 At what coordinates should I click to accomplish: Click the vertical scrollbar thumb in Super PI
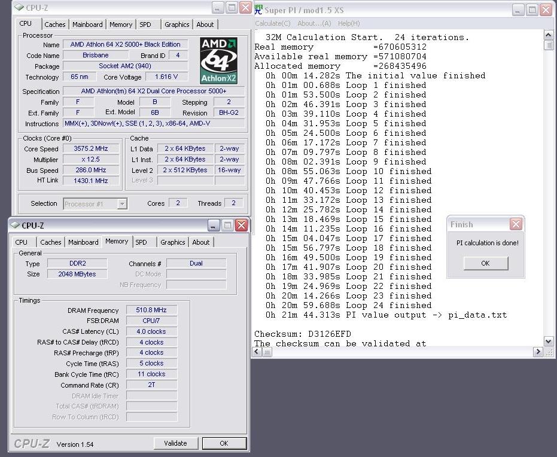[x=549, y=45]
